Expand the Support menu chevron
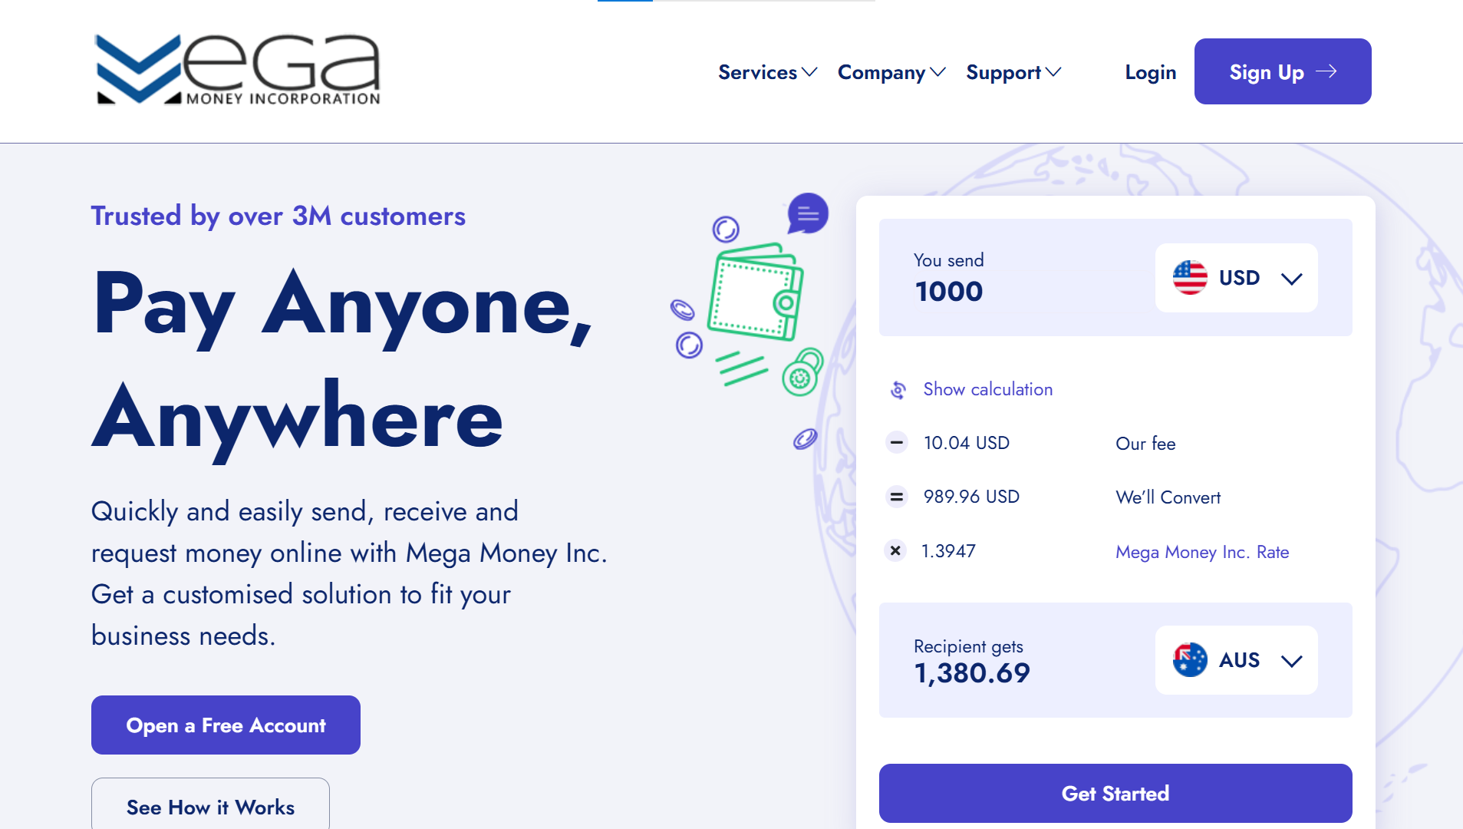The width and height of the screenshot is (1463, 829). (x=1053, y=72)
